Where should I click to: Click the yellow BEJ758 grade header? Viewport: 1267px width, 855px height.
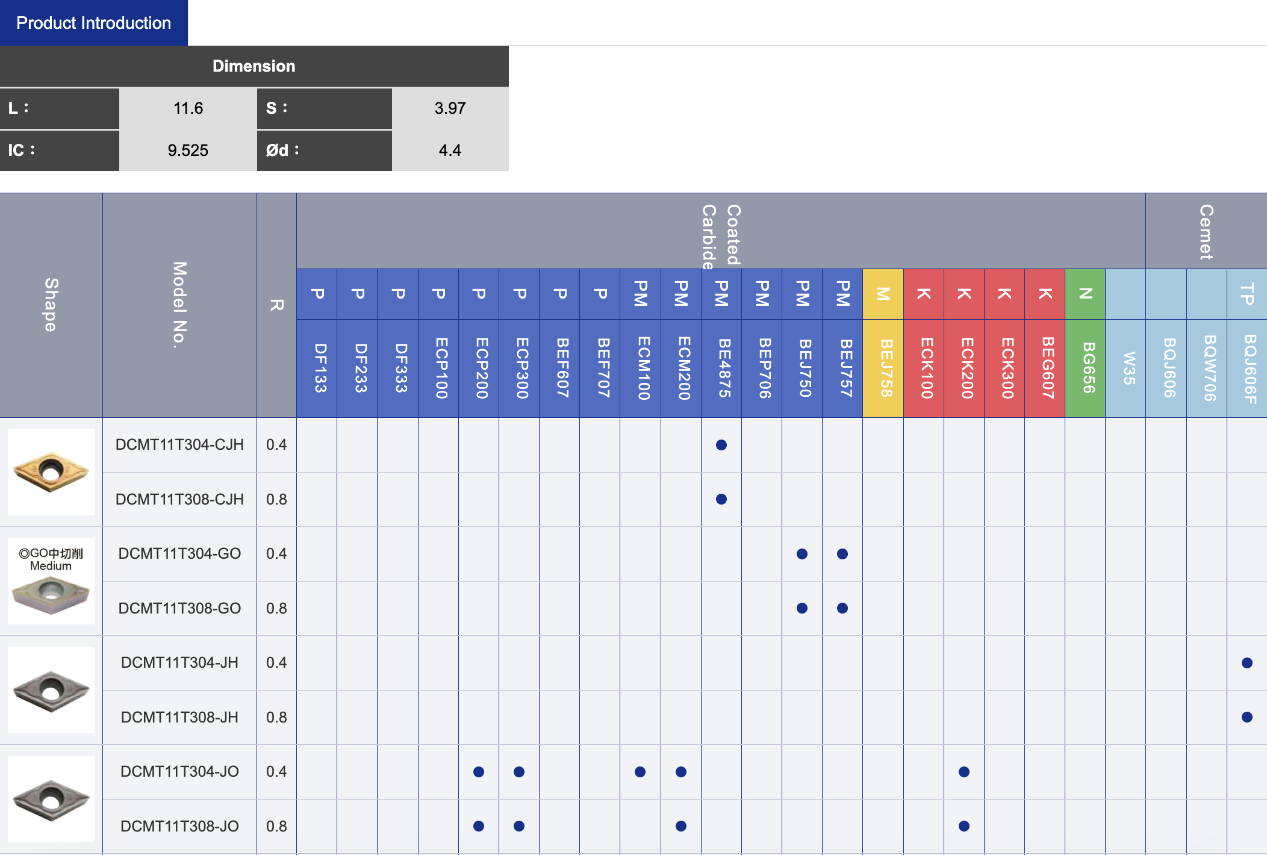coord(883,368)
